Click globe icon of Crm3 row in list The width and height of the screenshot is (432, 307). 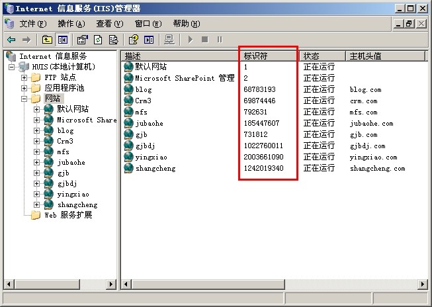128,101
